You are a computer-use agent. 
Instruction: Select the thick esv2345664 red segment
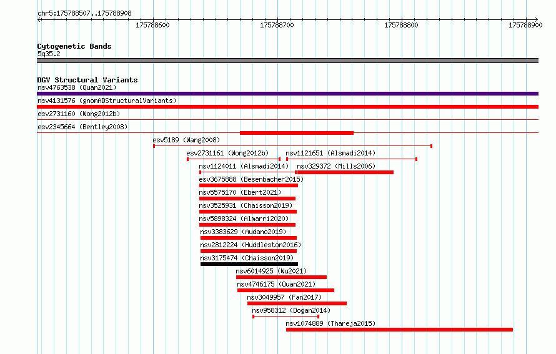click(297, 133)
